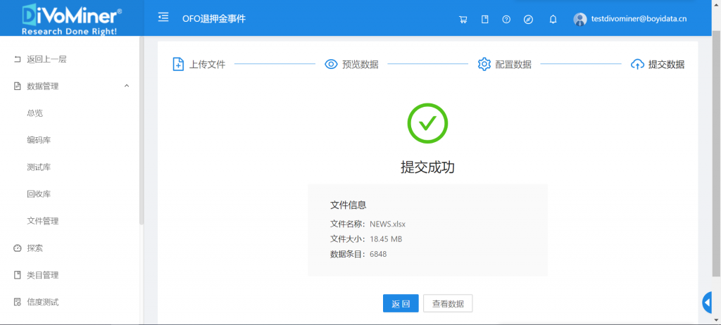This screenshot has width=721, height=325.
Task: Click the 文件信息 heading
Action: click(x=348, y=205)
